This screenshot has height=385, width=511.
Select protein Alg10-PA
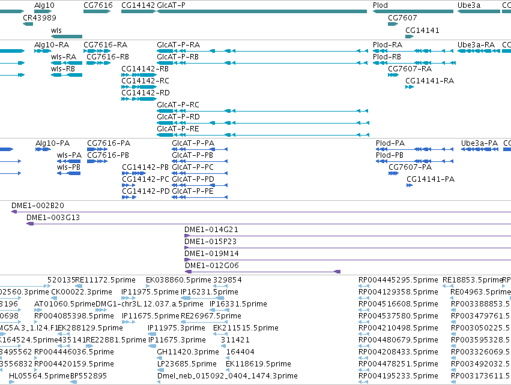(x=53, y=143)
